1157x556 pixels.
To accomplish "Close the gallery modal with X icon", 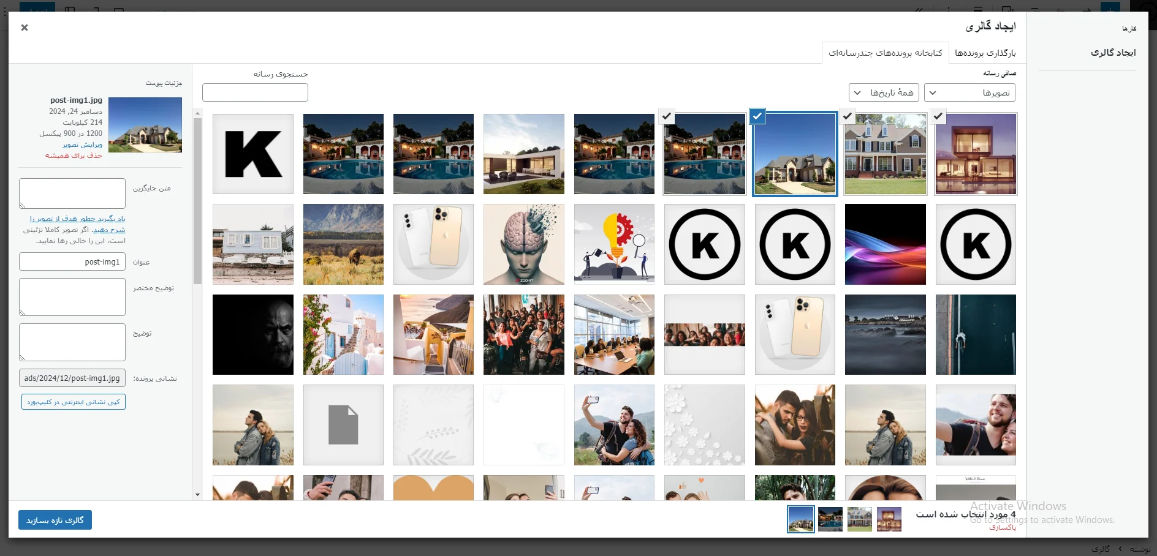I will 25,28.
